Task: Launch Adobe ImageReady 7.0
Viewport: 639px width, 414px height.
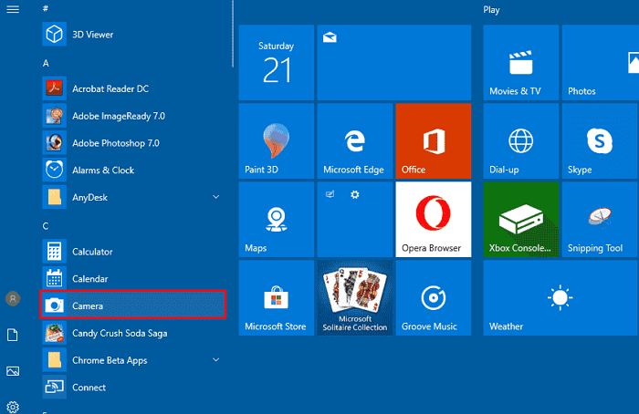Action: tap(133, 116)
